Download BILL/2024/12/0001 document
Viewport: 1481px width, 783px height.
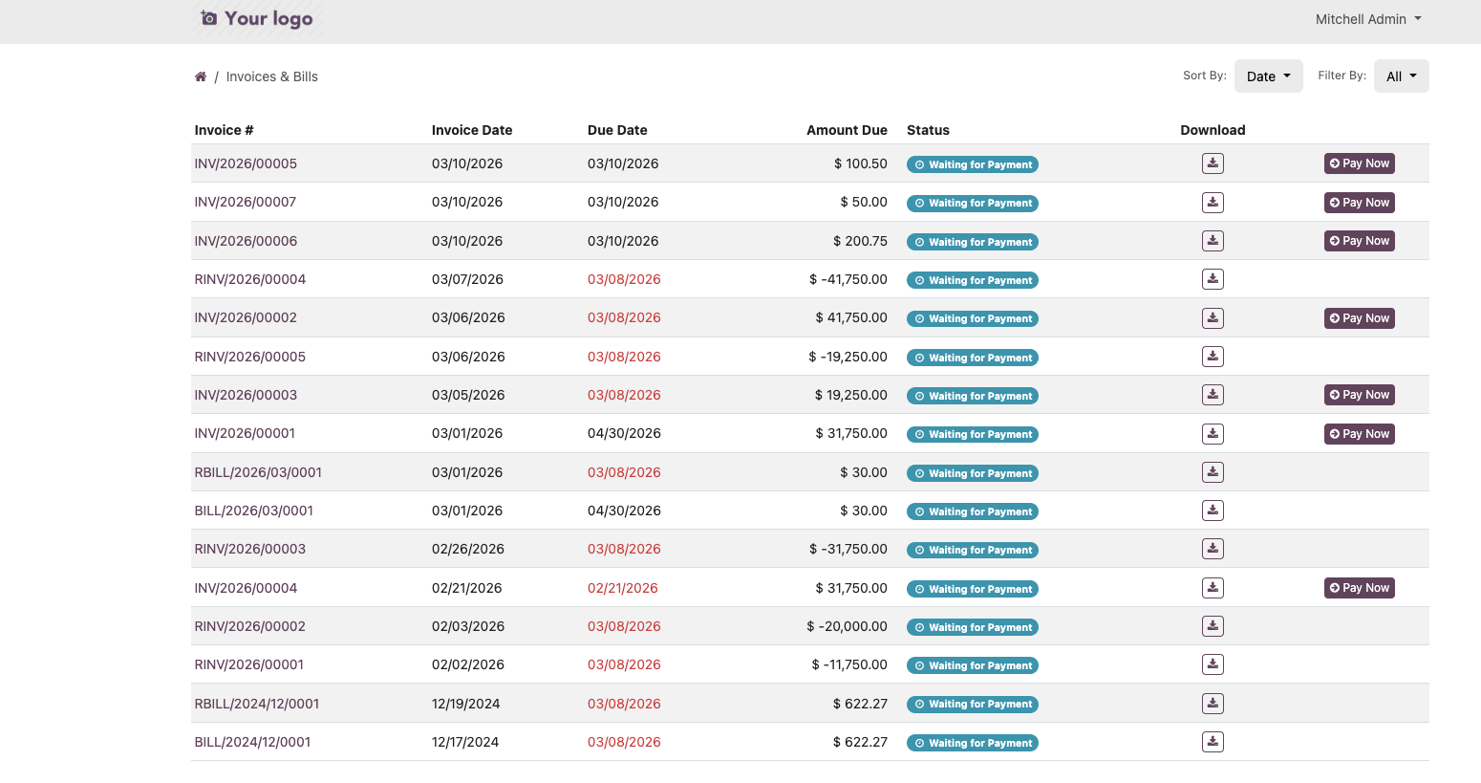pyautogui.click(x=1213, y=742)
